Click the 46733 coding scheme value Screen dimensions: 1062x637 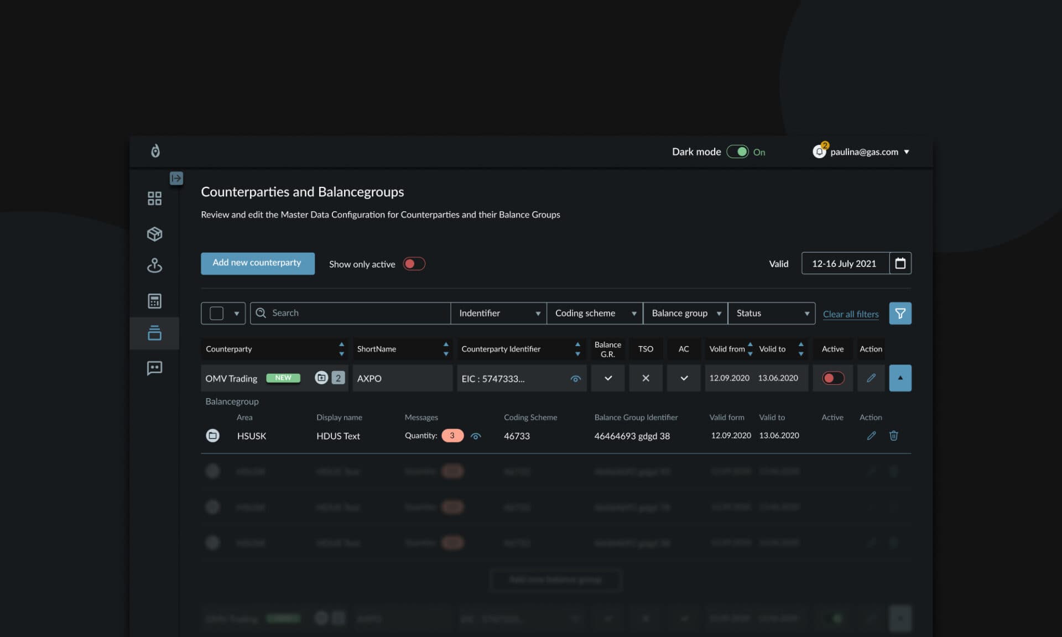(517, 436)
